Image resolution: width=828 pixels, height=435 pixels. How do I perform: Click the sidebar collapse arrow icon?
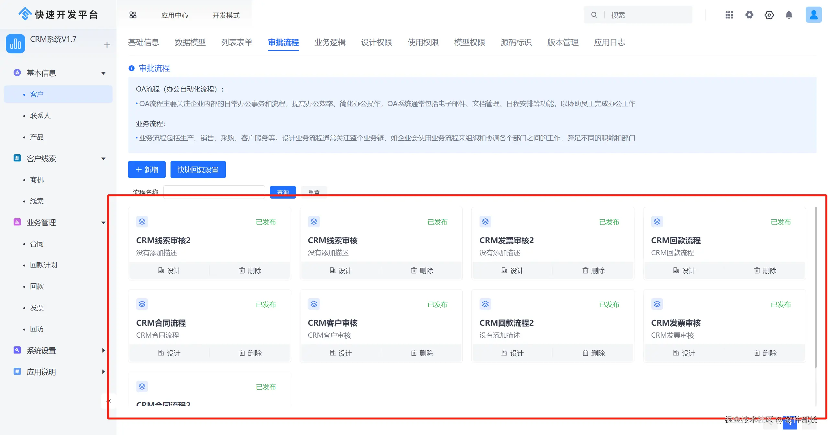(x=109, y=401)
